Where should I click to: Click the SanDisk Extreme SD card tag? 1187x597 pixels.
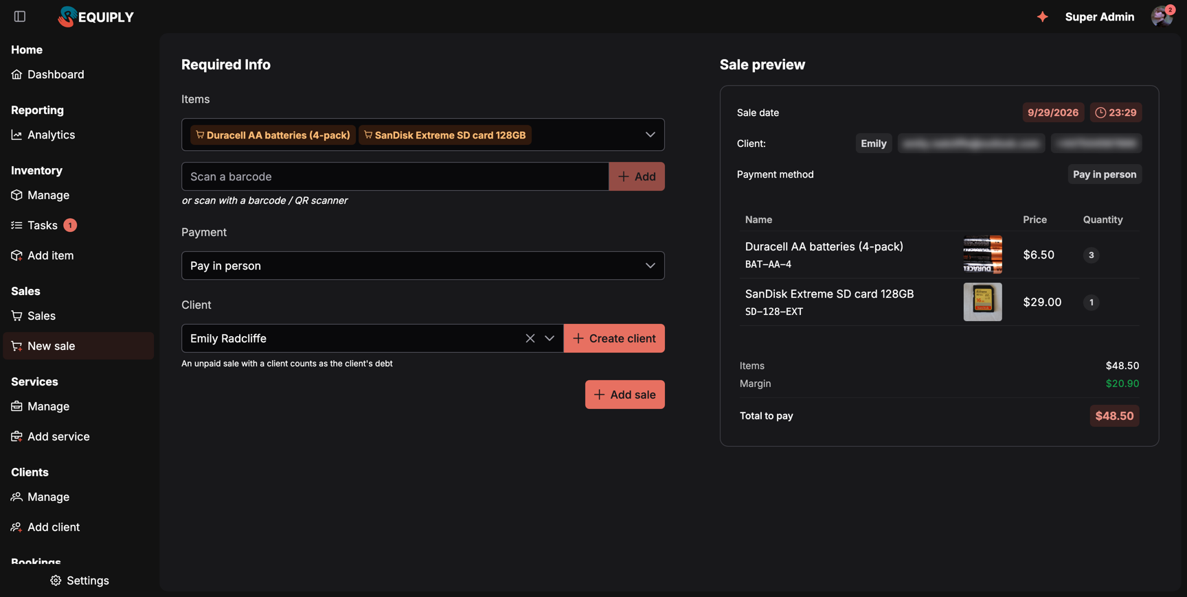[x=445, y=135]
